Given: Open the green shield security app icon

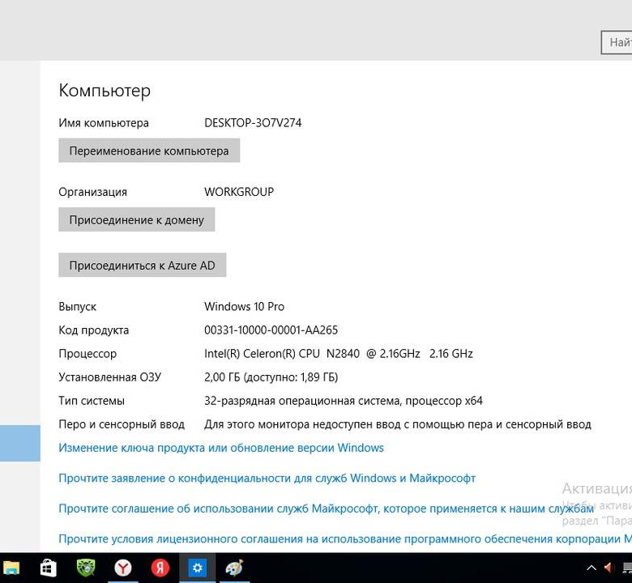Looking at the screenshot, I should [x=86, y=568].
